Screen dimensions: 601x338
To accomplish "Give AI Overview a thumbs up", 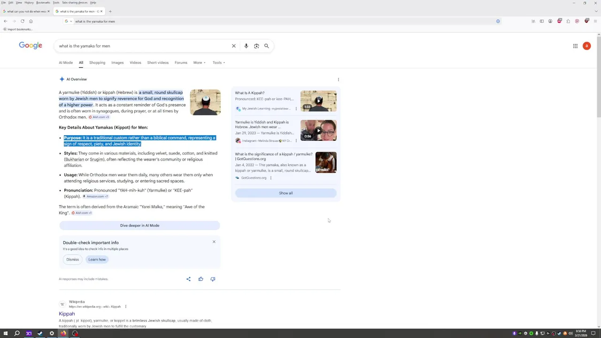I will pyautogui.click(x=200, y=279).
